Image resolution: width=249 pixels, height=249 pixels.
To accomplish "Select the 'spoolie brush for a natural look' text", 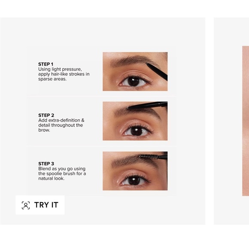I will (x=62, y=176).
